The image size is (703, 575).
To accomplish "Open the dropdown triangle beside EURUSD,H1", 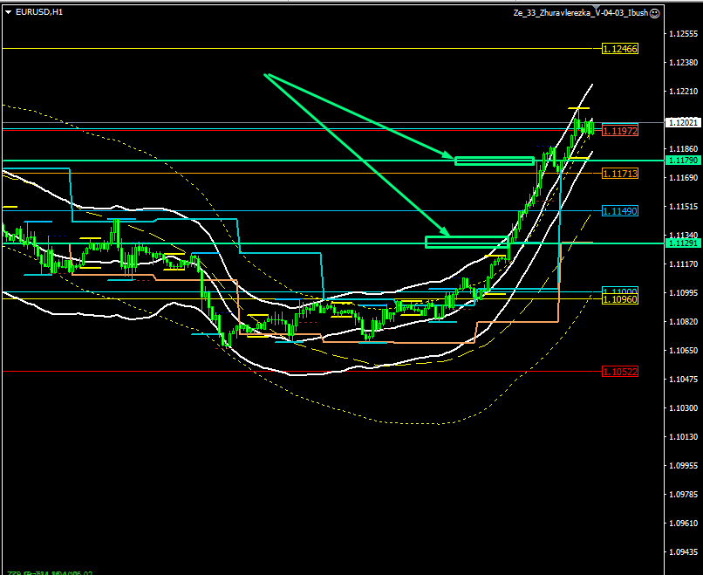I will pyautogui.click(x=9, y=12).
